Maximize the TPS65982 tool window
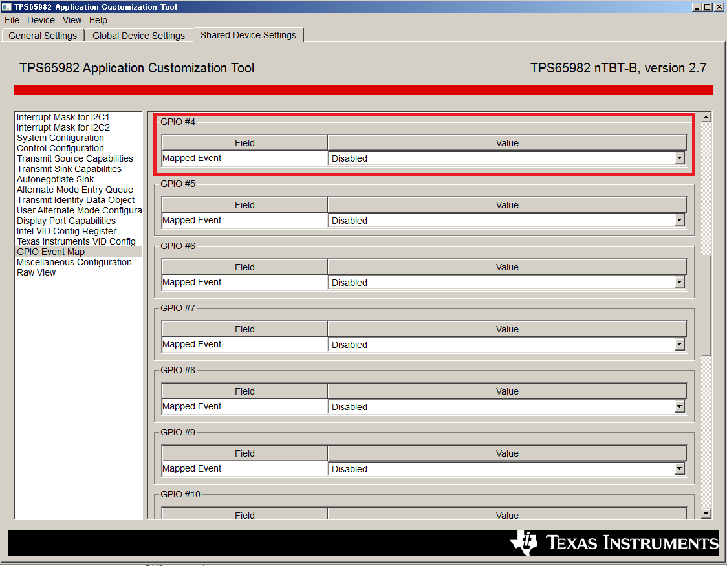The image size is (727, 566). 707,7
